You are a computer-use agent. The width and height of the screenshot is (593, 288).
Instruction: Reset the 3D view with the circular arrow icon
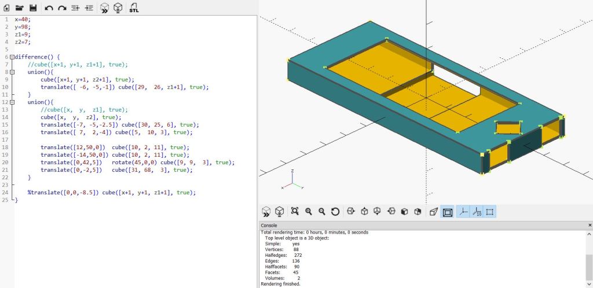(x=335, y=212)
